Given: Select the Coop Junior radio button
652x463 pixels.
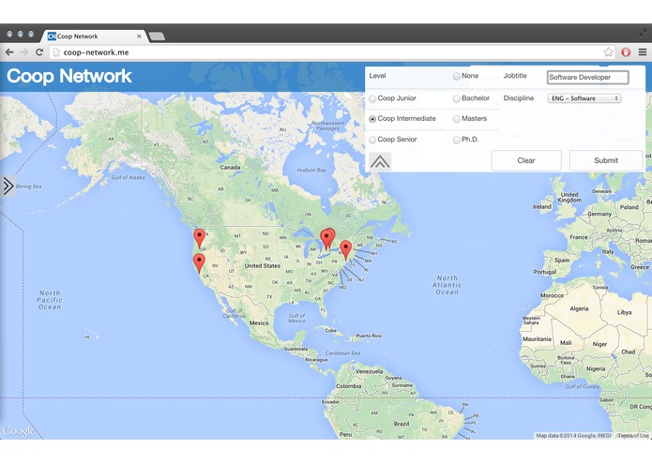Looking at the screenshot, I should point(372,98).
